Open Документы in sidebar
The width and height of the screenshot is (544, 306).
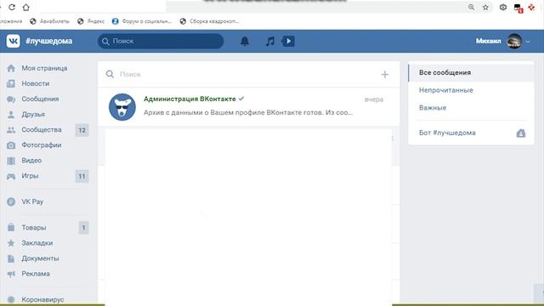coord(40,258)
